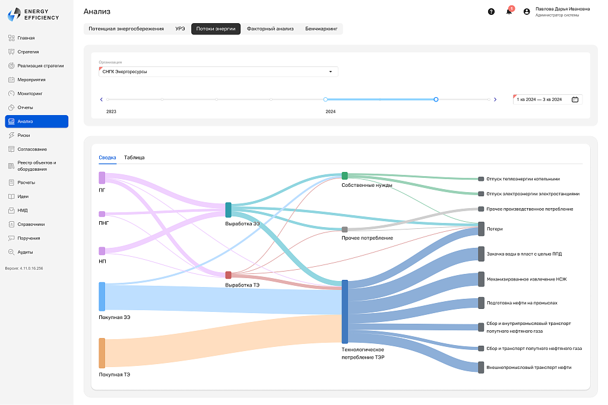Screen dimensions: 608x405
Task: Click the 2023 timeline starting point
Action: [108, 100]
